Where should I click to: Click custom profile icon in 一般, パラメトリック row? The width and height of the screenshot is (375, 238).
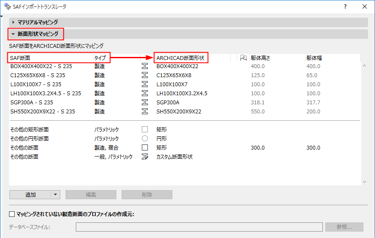coord(145,157)
